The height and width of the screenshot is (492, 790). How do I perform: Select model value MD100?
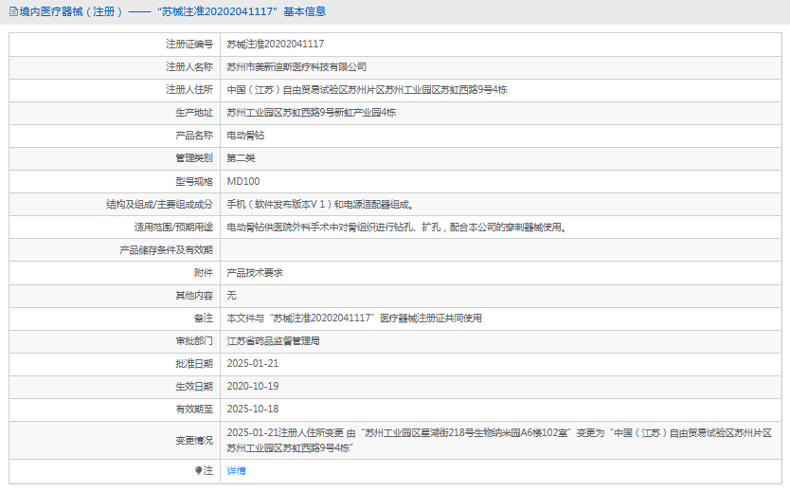tap(243, 181)
